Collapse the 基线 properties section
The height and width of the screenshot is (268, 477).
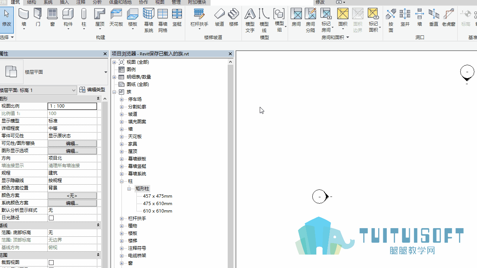(x=98, y=225)
